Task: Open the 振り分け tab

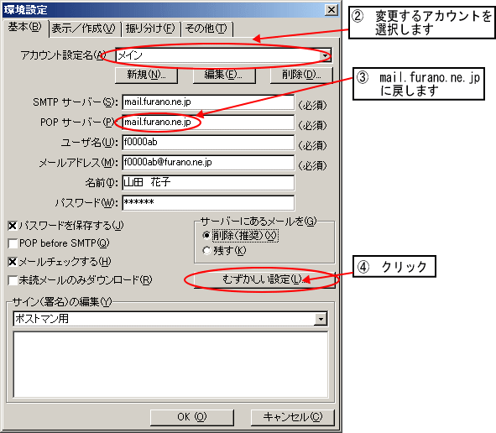Action: click(x=150, y=29)
